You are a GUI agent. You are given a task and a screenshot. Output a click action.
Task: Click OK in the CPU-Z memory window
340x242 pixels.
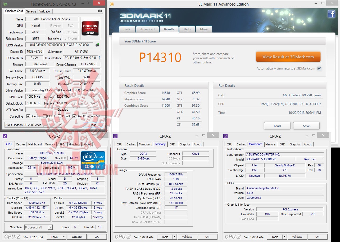(207, 237)
